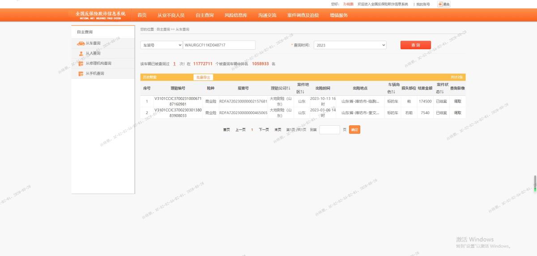Click the 7540 settlement amount cell
The height and width of the screenshot is (256, 537).
click(425, 113)
